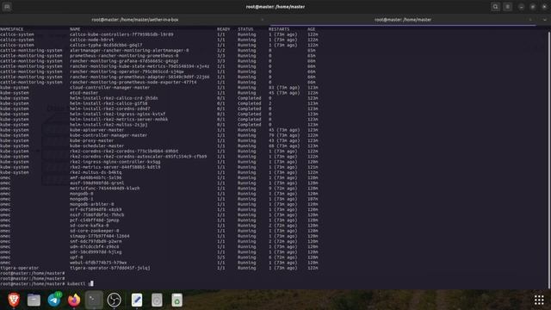Launch Firefox from the dock
The width and height of the screenshot is (551, 310).
(x=74, y=301)
